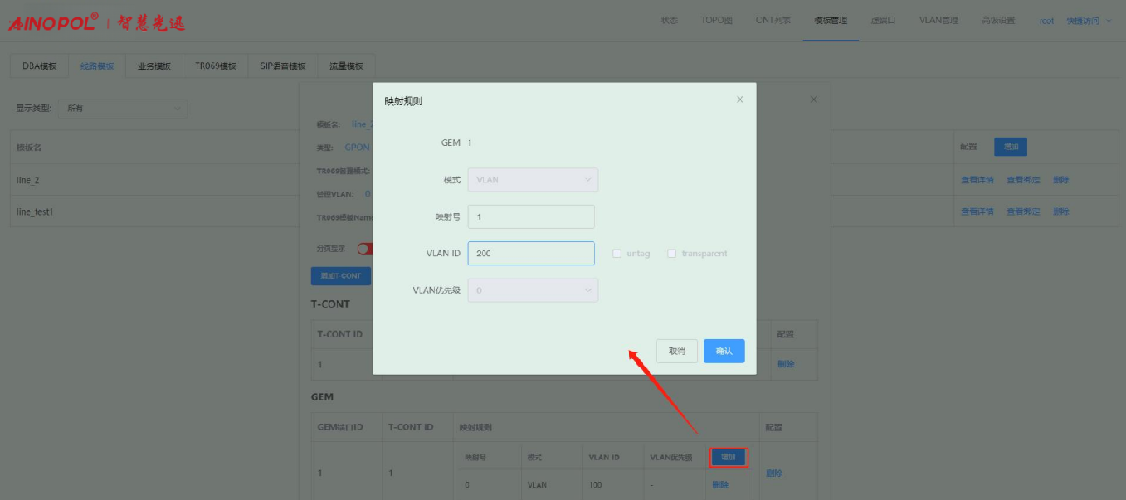Open the 显示类型 filter dropdown
Screen dimensions: 1126x500
click(x=123, y=108)
